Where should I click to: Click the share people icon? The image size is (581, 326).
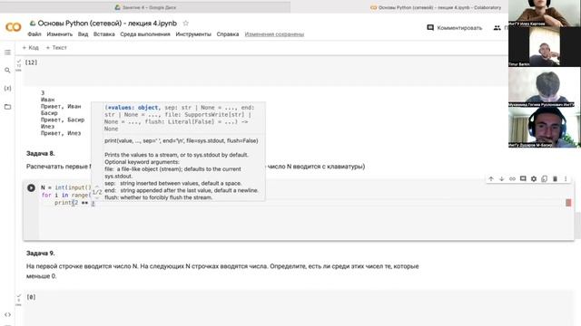(x=497, y=28)
